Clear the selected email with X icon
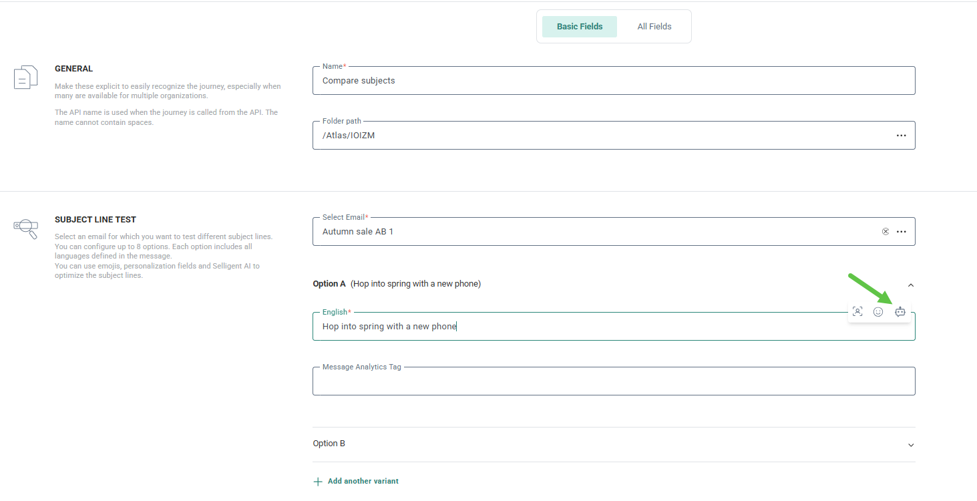 (x=886, y=232)
